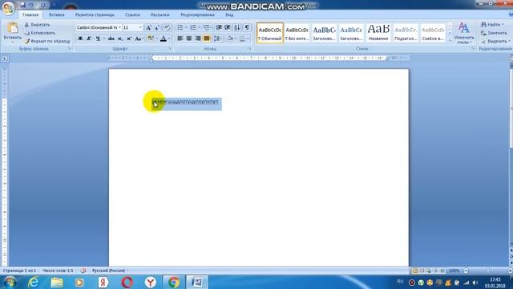513x289 pixels.
Task: Open font dialog launcher in Шрифт group
Action: tap(169, 48)
